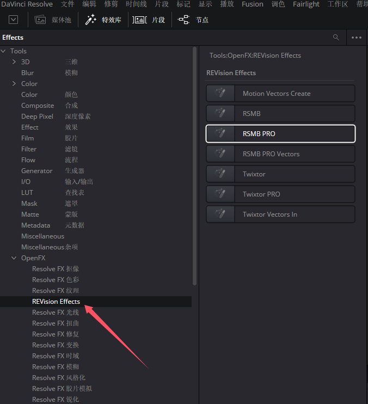Image resolution: width=368 pixels, height=404 pixels.
Task: Click the Twixtor PRO effect icon
Action: coord(220,194)
